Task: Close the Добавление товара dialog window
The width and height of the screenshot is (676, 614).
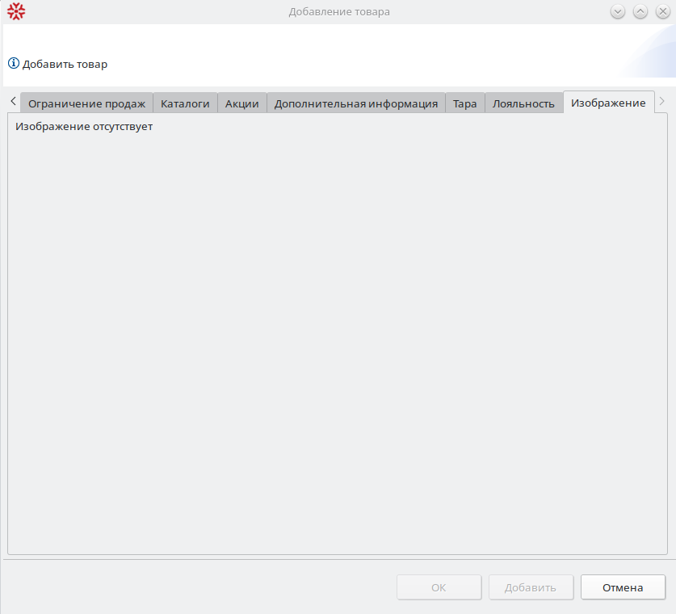Action: tap(661, 12)
